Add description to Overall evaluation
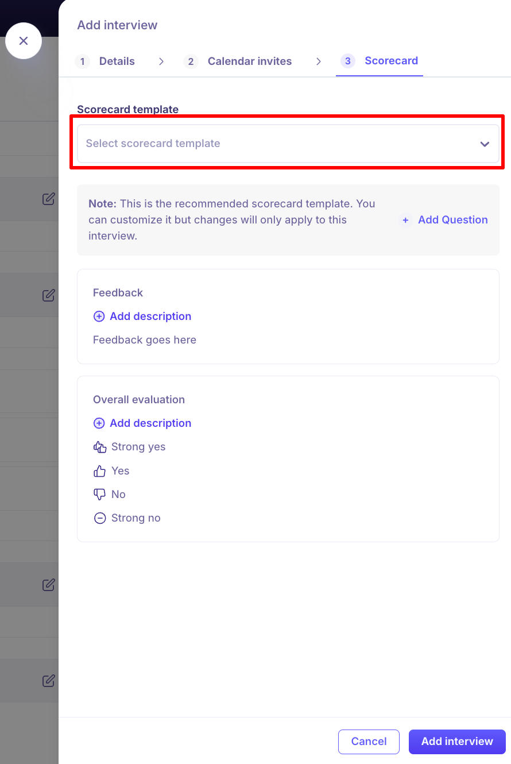The image size is (511, 764). pos(150,423)
